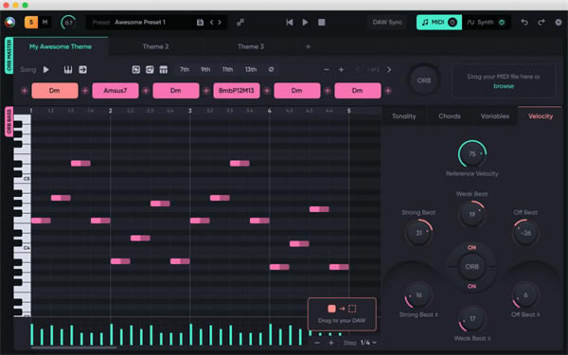This screenshot has height=355, width=568.
Task: Adjust the Off Beat knob at -26
Action: [525, 233]
